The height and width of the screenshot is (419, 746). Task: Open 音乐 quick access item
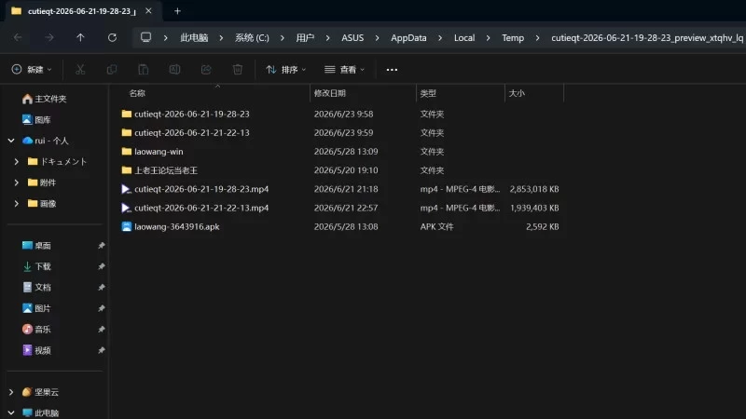[x=36, y=329]
